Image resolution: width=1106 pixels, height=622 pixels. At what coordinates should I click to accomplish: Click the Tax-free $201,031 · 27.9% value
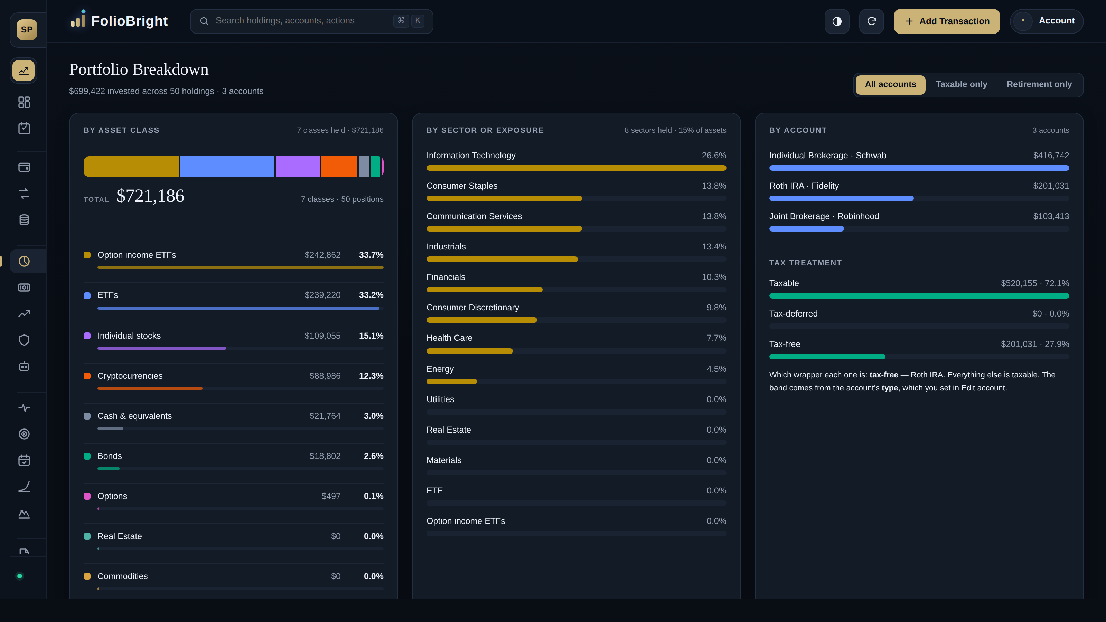pos(1035,344)
